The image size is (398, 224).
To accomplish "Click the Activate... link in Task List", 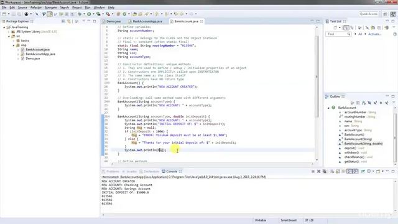I will [374, 34].
